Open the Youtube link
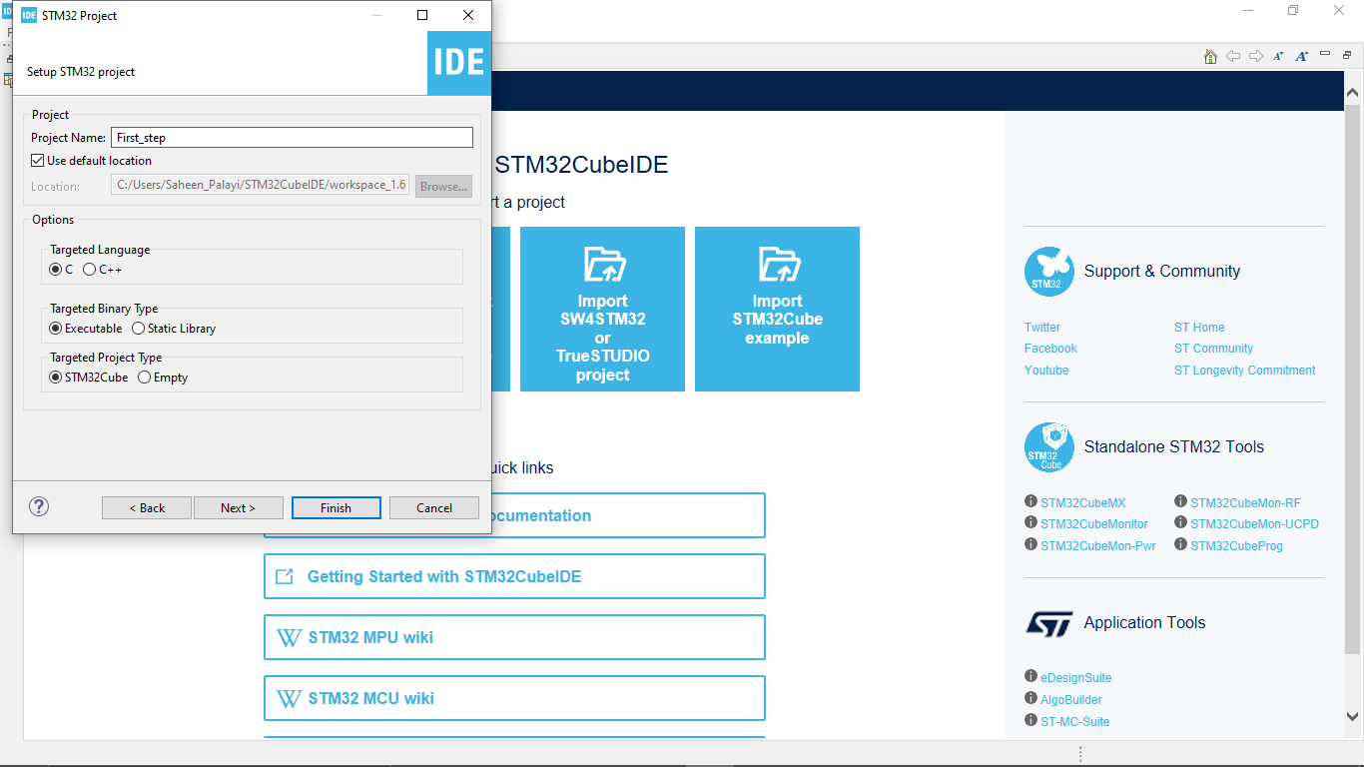 [1046, 370]
